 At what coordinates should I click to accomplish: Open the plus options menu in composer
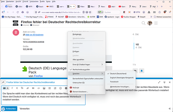[x=66, y=88]
